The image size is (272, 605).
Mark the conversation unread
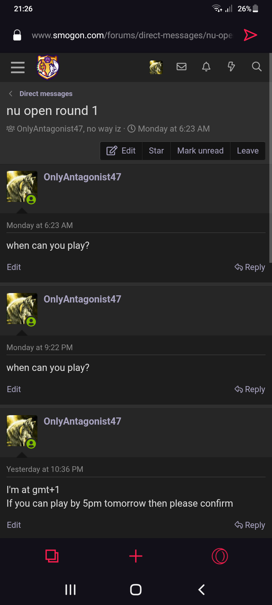(200, 151)
